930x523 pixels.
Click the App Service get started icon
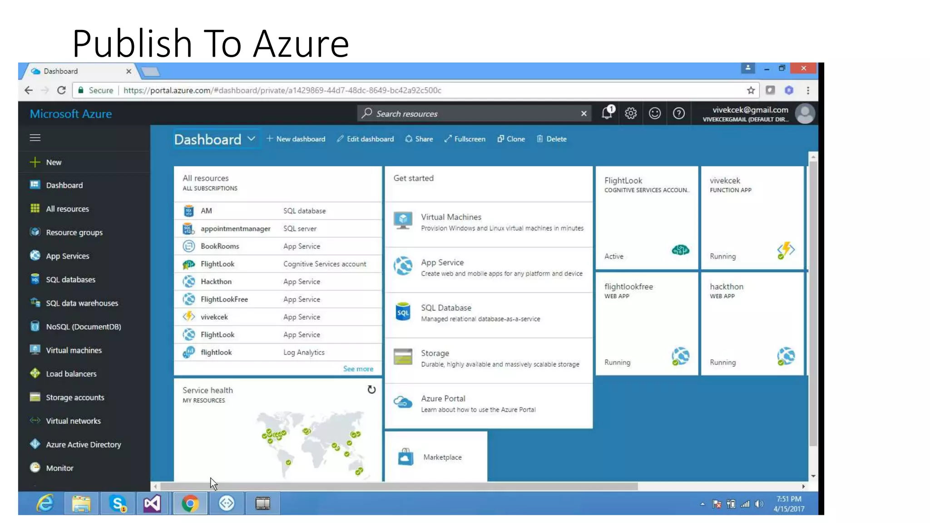click(x=403, y=266)
